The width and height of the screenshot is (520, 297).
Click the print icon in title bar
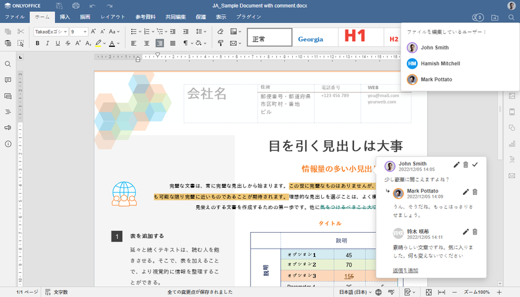(75, 6)
